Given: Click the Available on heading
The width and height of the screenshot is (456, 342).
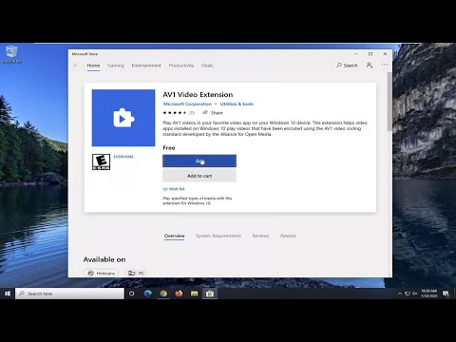Looking at the screenshot, I should (104, 259).
